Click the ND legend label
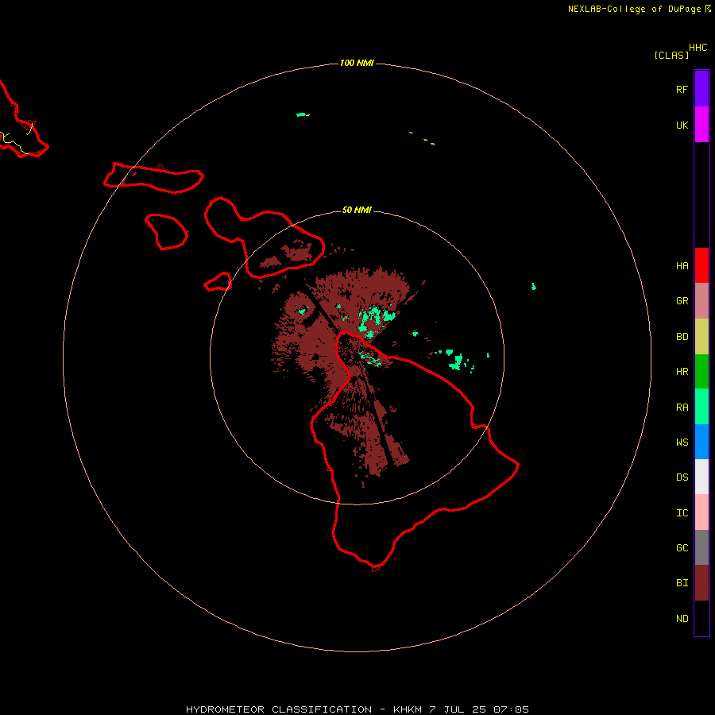Viewport: 715px width, 715px height. pyautogui.click(x=682, y=618)
